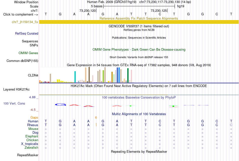Click Multiz Alignments of 100 Vertebrates title
The image size is (239, 161).
[x=139, y=114]
